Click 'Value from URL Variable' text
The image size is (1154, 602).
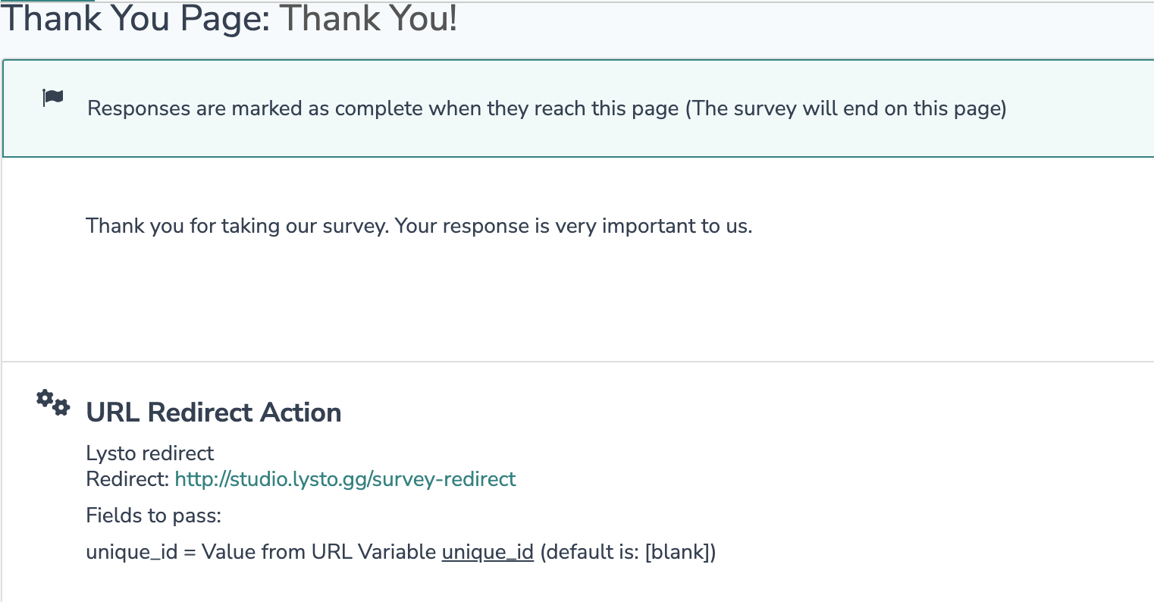point(319,552)
